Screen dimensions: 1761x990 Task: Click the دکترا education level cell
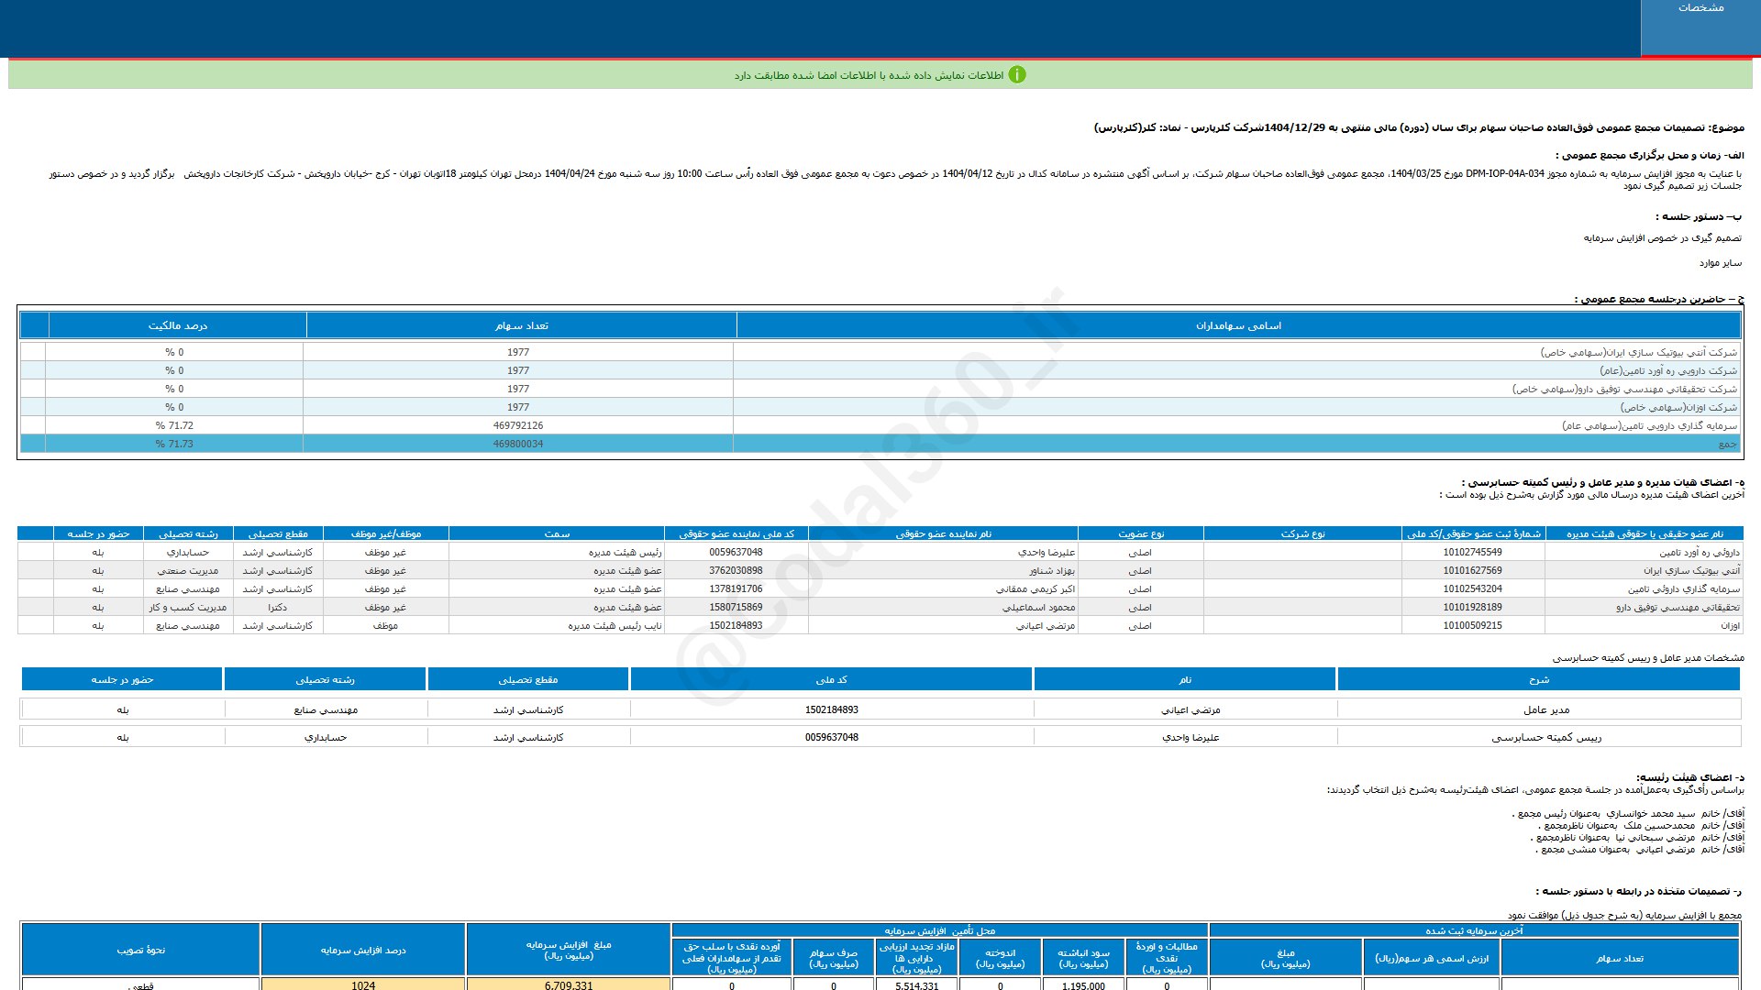pyautogui.click(x=278, y=607)
